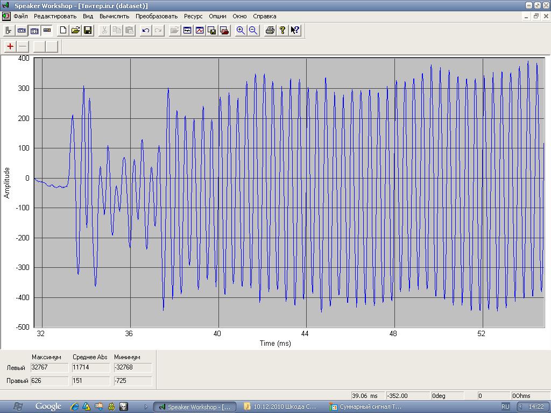Click the Левый Максимум value field
551x413 pixels.
pyautogui.click(x=49, y=368)
